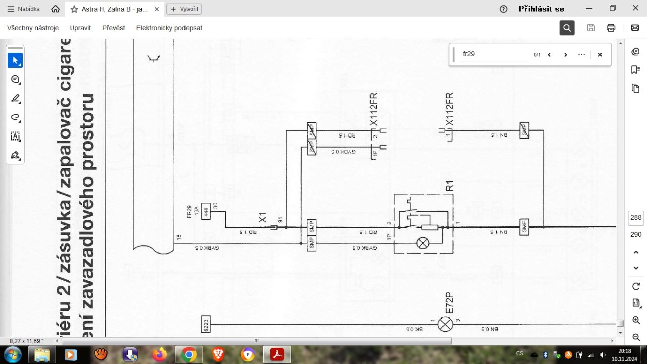Expand more find options (three dots)
Screen dimensions: 647x364
point(582,55)
